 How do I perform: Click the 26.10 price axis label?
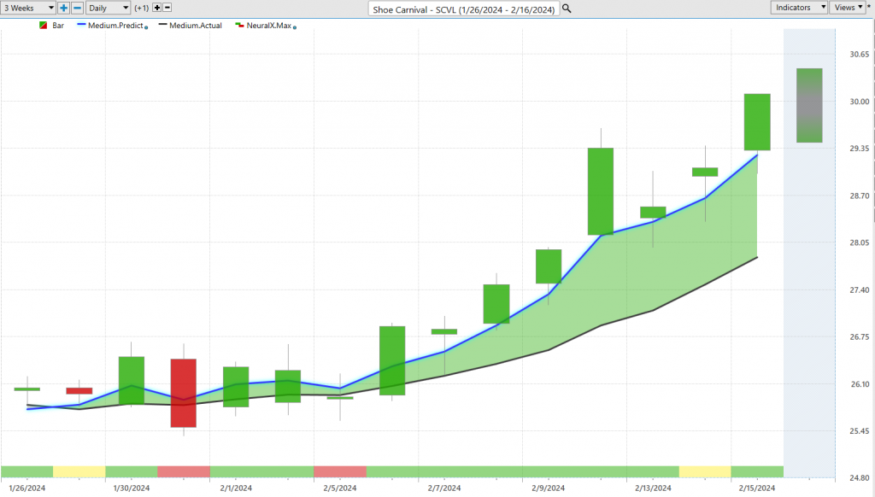(x=860, y=384)
